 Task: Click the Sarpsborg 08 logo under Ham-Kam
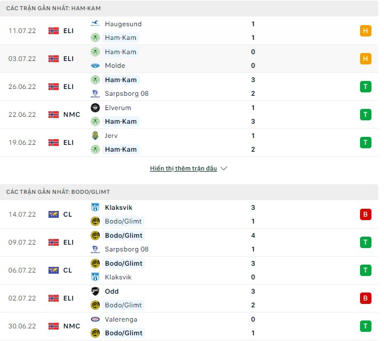point(95,94)
